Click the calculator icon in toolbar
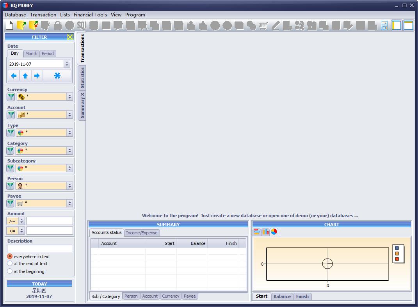This screenshot has height=307, width=418. tap(384, 25)
